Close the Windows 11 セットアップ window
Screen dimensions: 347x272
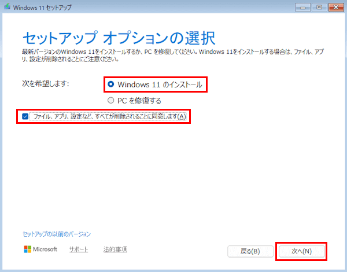pos(336,8)
